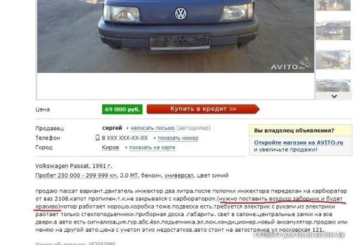The width and height of the screenshot is (354, 245).
Task: Open the first car thumbnail at top
Action: coord(333,5)
